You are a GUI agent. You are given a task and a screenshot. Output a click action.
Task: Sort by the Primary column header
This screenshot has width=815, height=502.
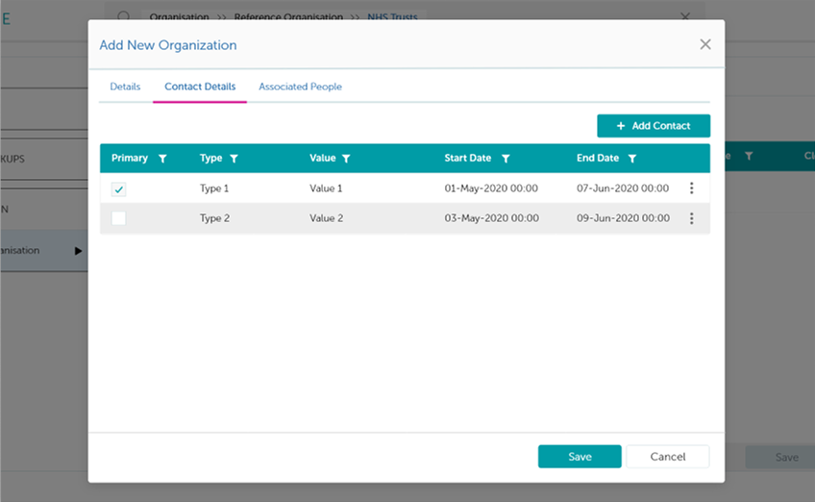click(130, 158)
